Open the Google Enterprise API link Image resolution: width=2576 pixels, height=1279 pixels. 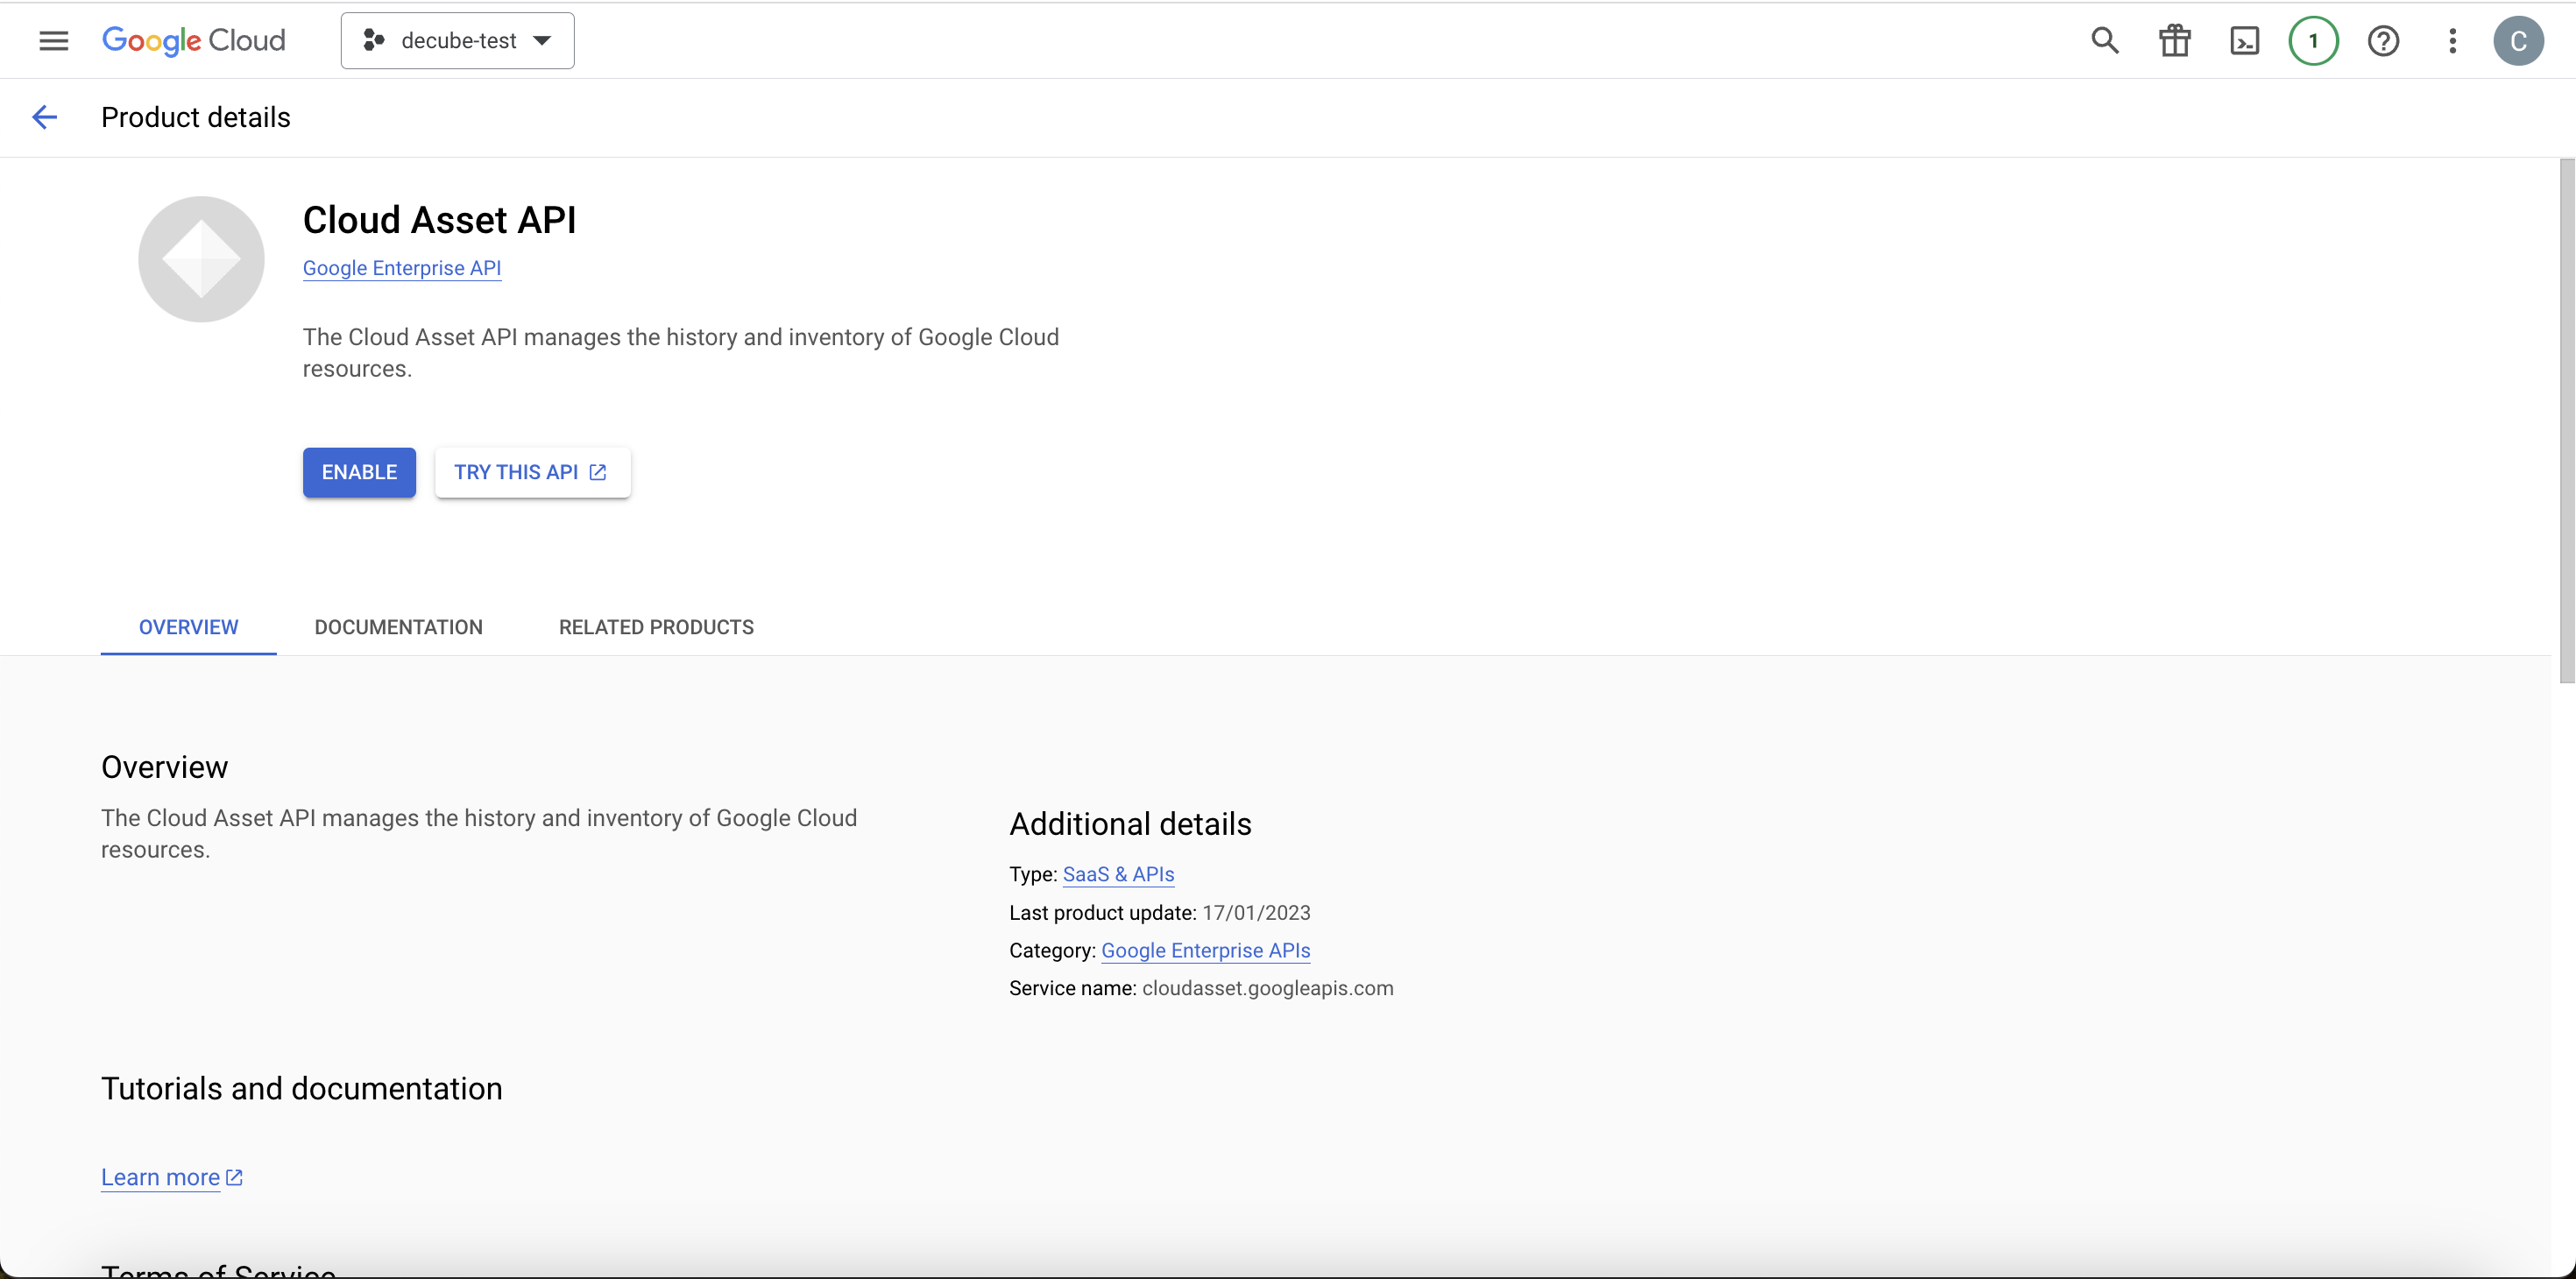(x=401, y=268)
